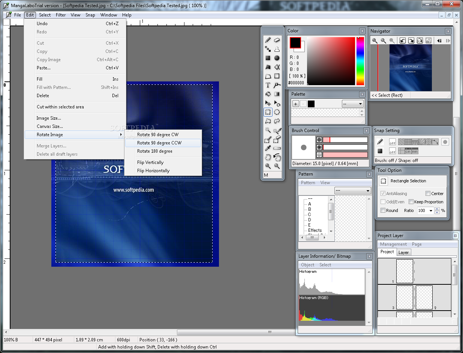
Task: Add color with Palette plus button
Action: pyautogui.click(x=296, y=104)
